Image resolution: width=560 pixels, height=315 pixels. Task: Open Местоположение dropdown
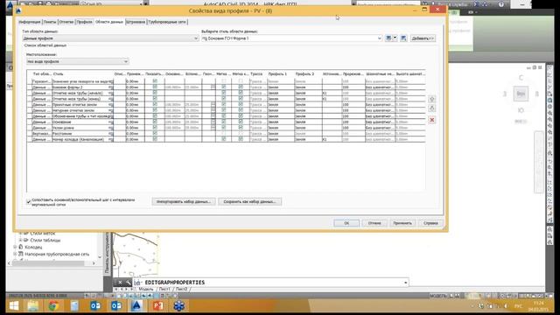pyautogui.click(x=78, y=61)
